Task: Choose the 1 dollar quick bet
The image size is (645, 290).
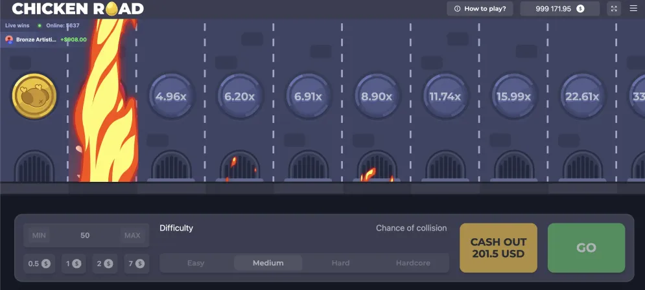Action: click(x=74, y=263)
